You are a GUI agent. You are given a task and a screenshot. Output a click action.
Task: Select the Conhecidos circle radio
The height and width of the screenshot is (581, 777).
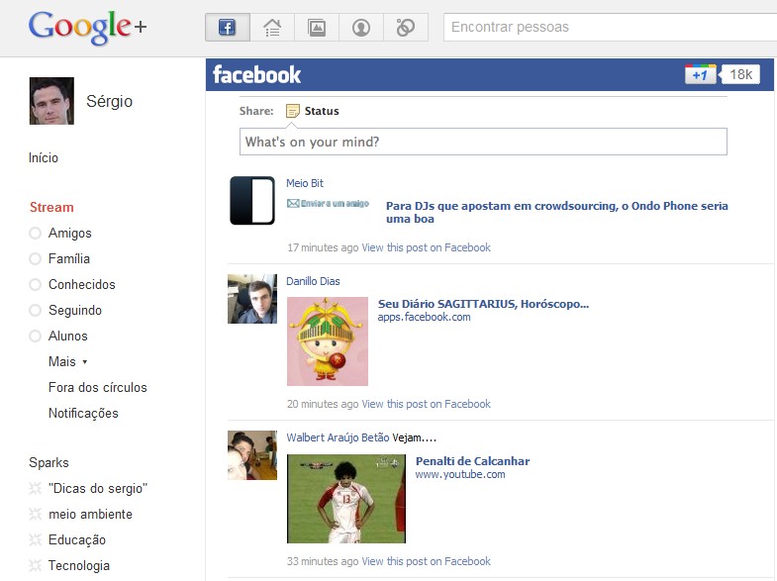(36, 285)
